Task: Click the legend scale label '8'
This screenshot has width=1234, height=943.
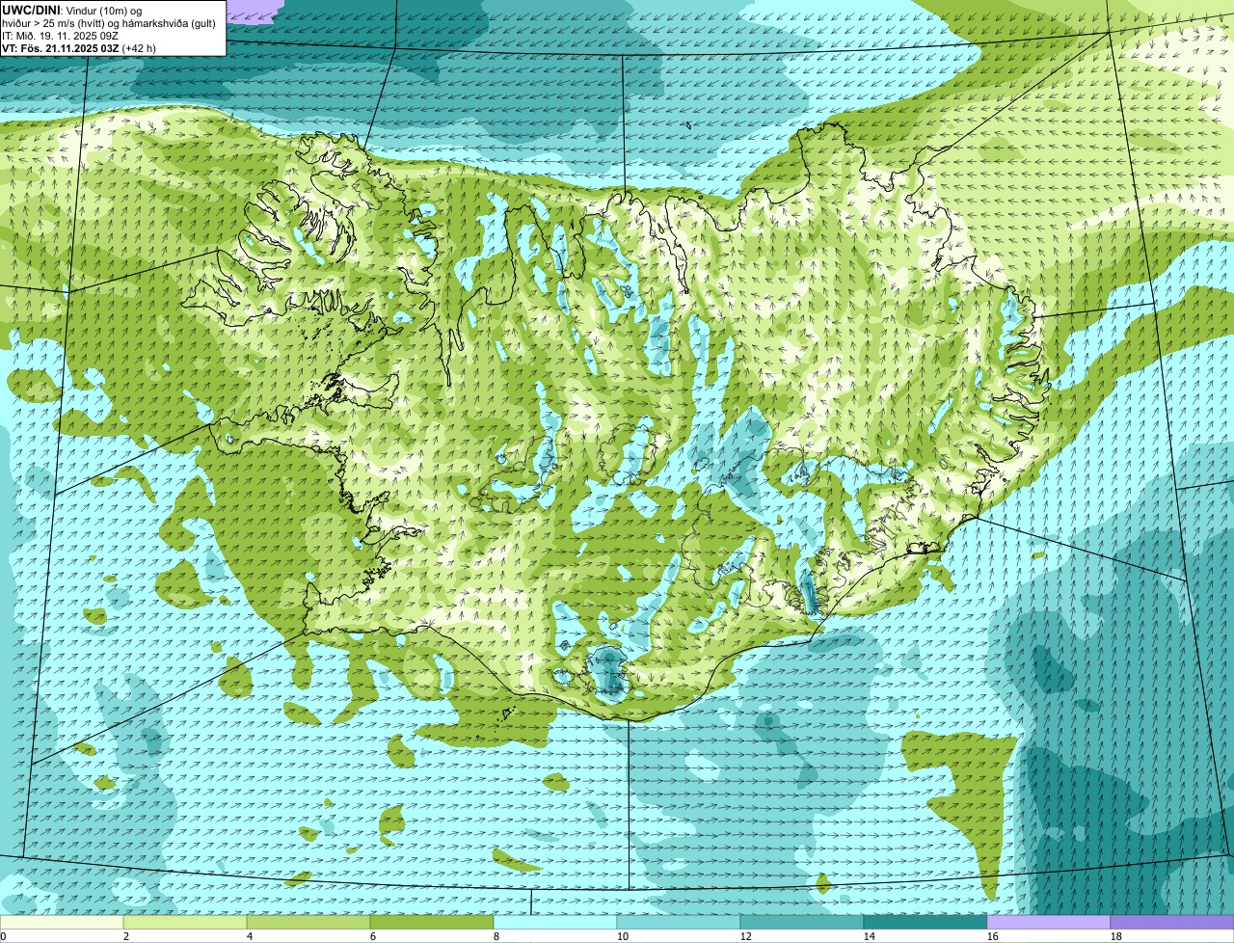Action: click(496, 936)
